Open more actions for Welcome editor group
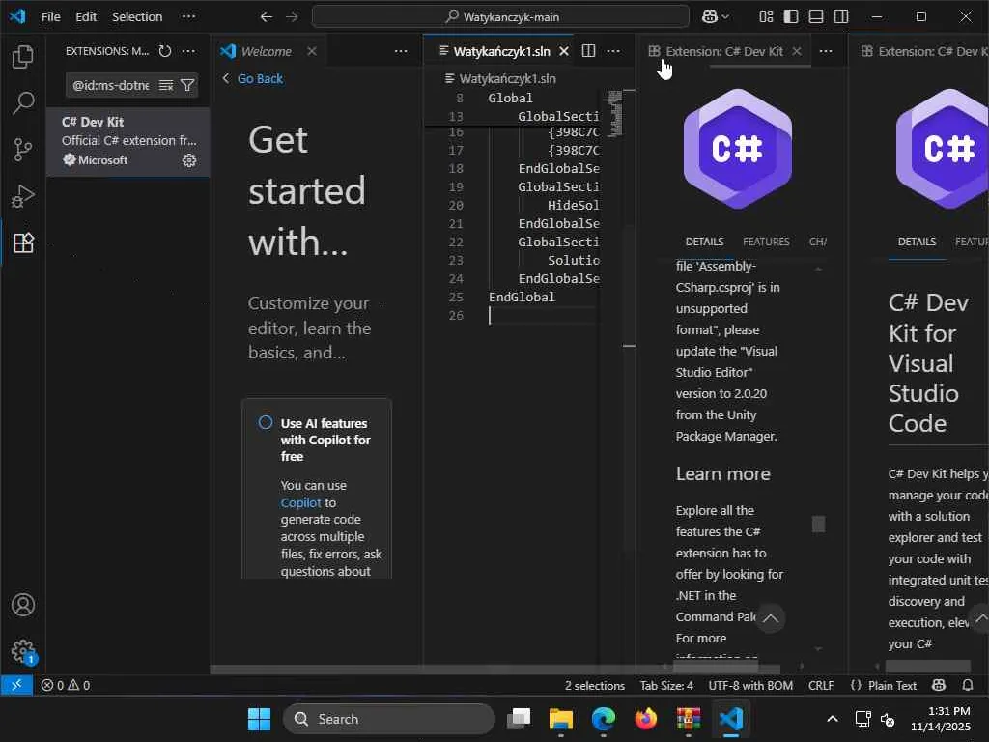 coord(401,51)
